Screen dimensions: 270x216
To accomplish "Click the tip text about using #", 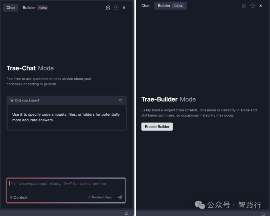I will pyautogui.click(x=66, y=117).
